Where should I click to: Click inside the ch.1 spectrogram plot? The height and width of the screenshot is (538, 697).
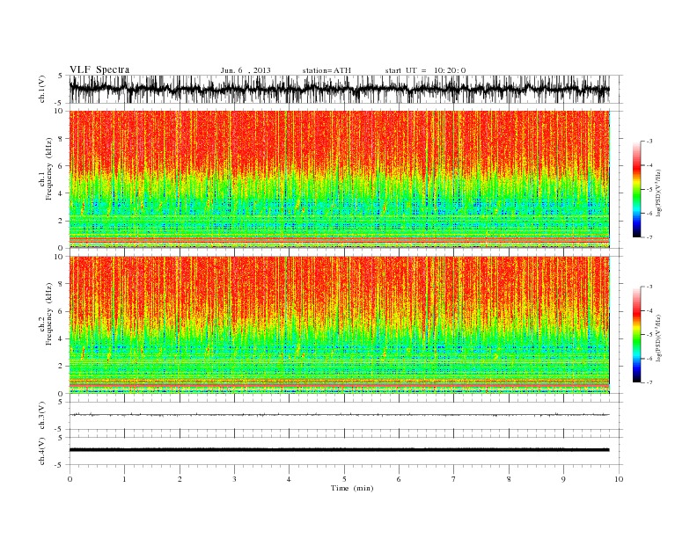pyautogui.click(x=339, y=179)
